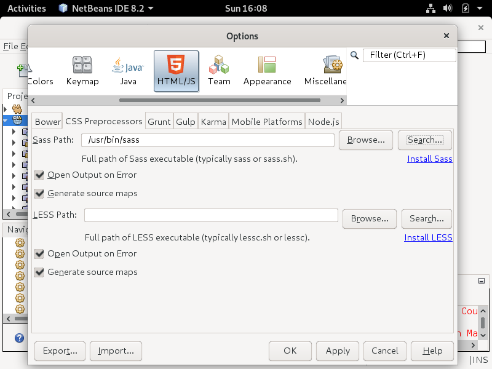Image resolution: width=492 pixels, height=369 pixels.
Task: Click the Apply button
Action: 338,351
